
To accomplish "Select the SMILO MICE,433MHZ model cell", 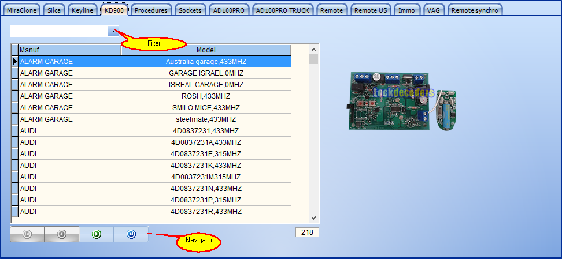I will click(206, 107).
